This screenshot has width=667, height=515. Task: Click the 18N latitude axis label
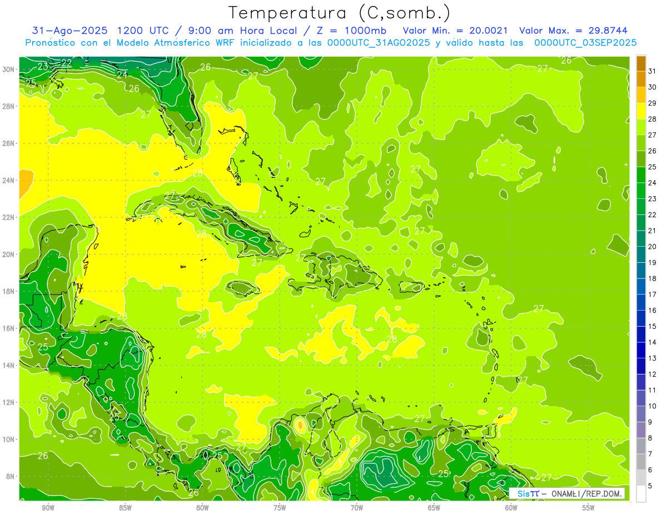click(8, 291)
